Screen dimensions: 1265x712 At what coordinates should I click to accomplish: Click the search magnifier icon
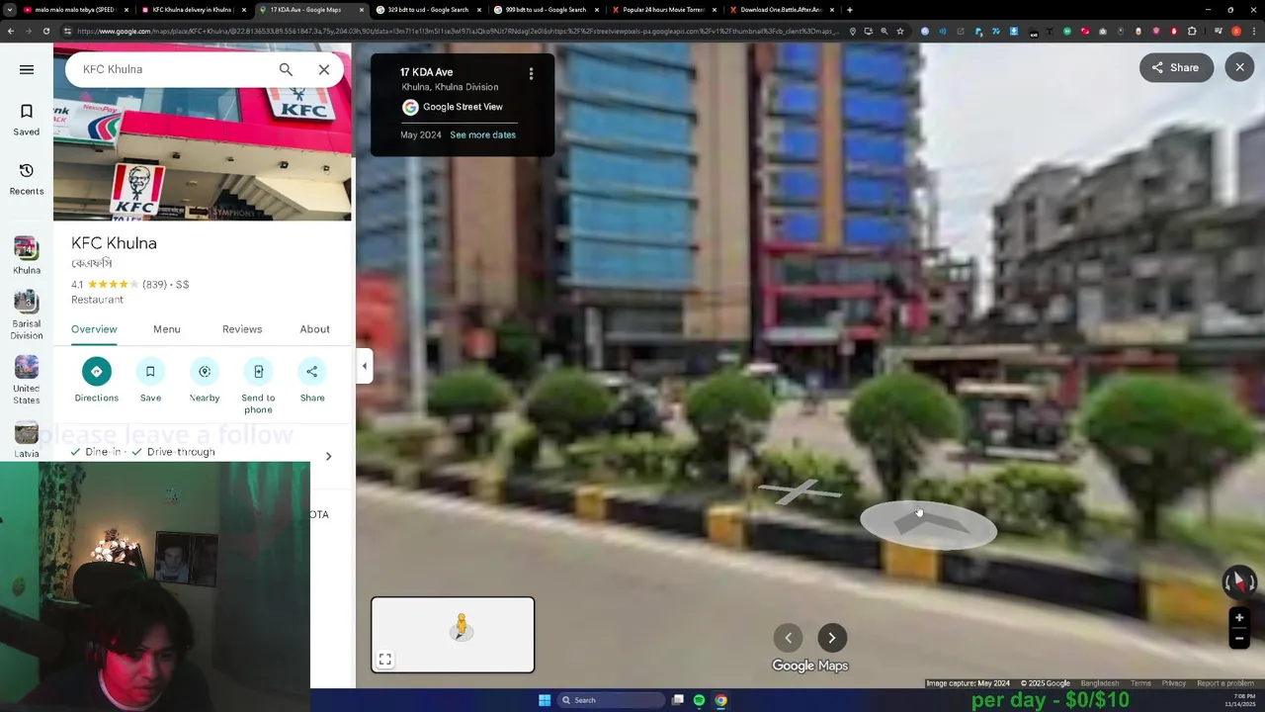(286, 69)
